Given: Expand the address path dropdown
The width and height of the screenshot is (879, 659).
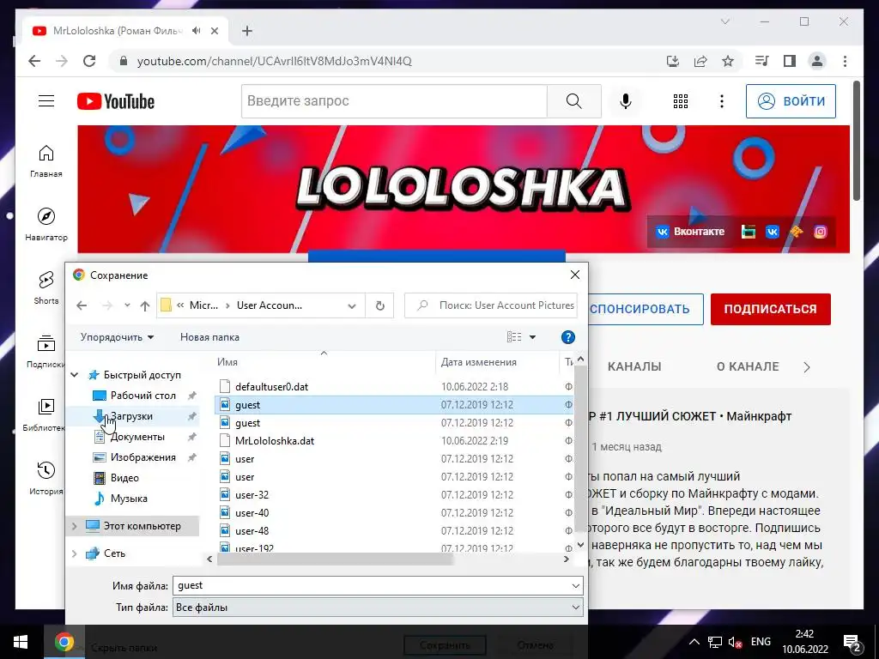Looking at the screenshot, I should (351, 305).
